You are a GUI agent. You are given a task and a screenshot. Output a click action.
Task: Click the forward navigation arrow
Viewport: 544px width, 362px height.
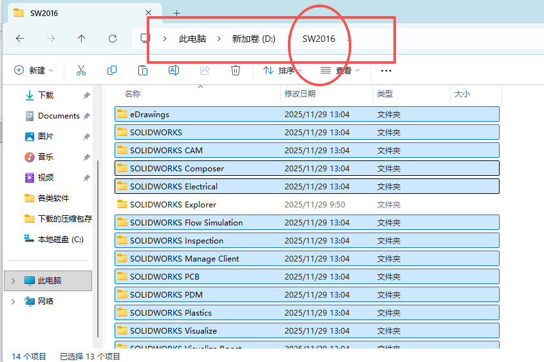coord(51,39)
